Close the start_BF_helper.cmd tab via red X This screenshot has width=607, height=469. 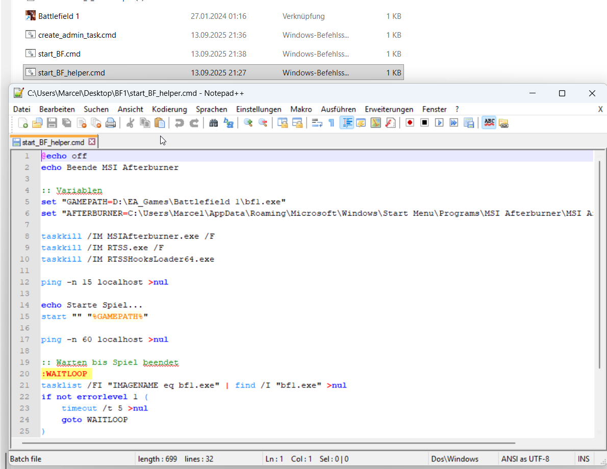click(92, 142)
